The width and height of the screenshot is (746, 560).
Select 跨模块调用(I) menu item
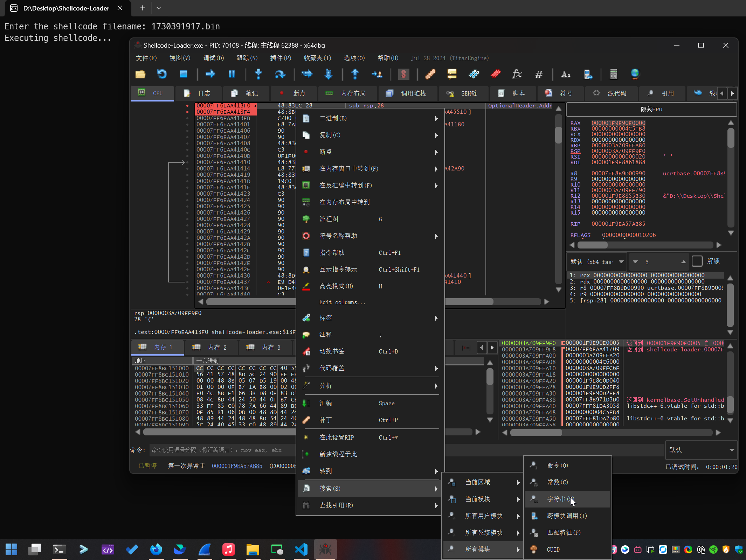(567, 516)
